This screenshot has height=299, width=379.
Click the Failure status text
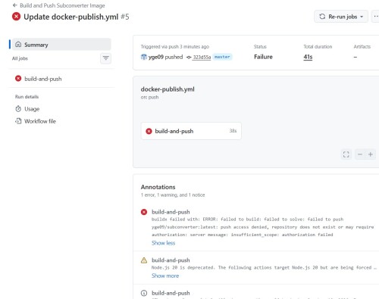(263, 57)
